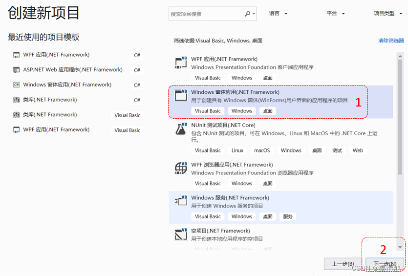408x276 pixels.
Task: Click Windows 窗体应用 C# icon in recent templates
Action: [17, 85]
